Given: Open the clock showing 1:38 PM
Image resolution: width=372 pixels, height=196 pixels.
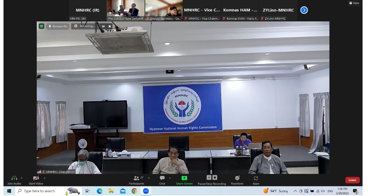Looking at the screenshot, I should pyautogui.click(x=342, y=191).
